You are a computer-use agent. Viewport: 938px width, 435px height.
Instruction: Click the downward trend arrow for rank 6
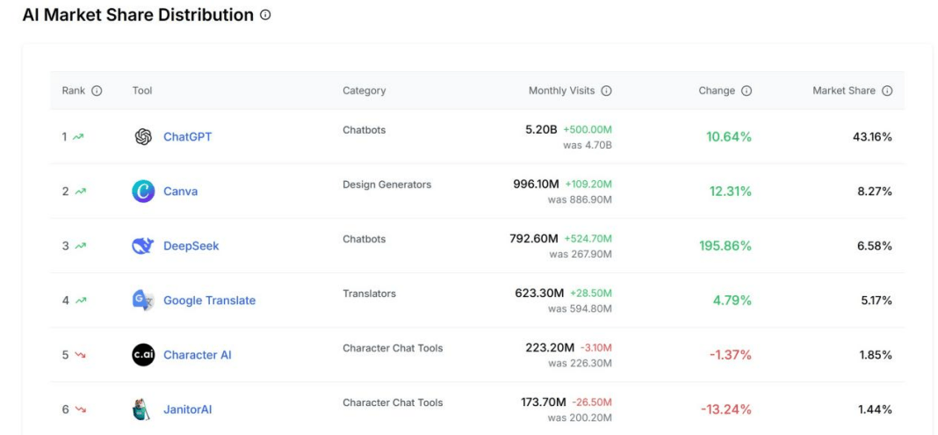tap(80, 410)
